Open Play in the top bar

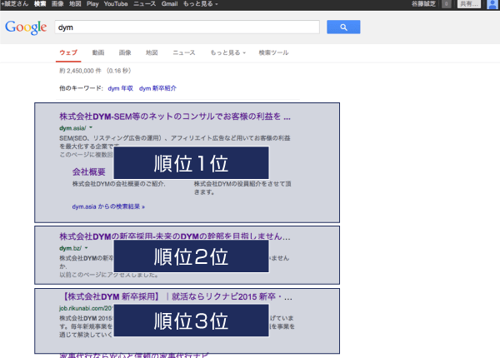[92, 4]
